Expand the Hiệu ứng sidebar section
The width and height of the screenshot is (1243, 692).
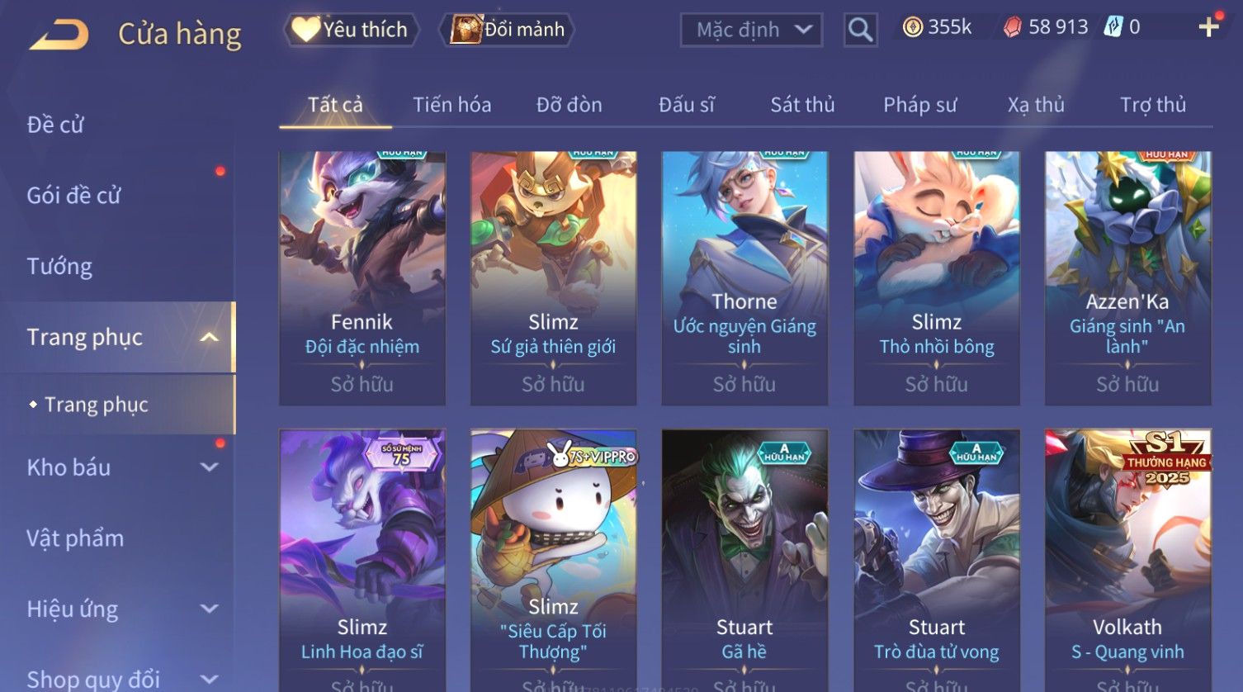(x=210, y=609)
